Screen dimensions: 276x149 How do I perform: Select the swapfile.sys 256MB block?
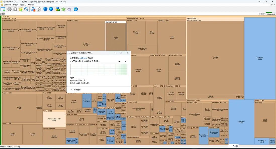262,141
